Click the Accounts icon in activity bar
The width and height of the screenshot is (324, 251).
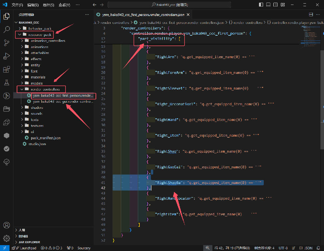click(7, 225)
